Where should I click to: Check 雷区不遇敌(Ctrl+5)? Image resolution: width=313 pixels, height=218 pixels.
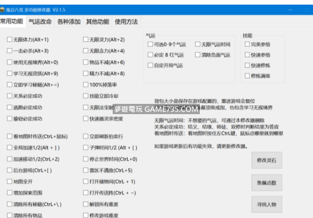(86, 170)
